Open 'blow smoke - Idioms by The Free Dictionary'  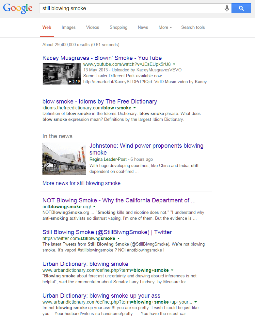[x=100, y=101]
